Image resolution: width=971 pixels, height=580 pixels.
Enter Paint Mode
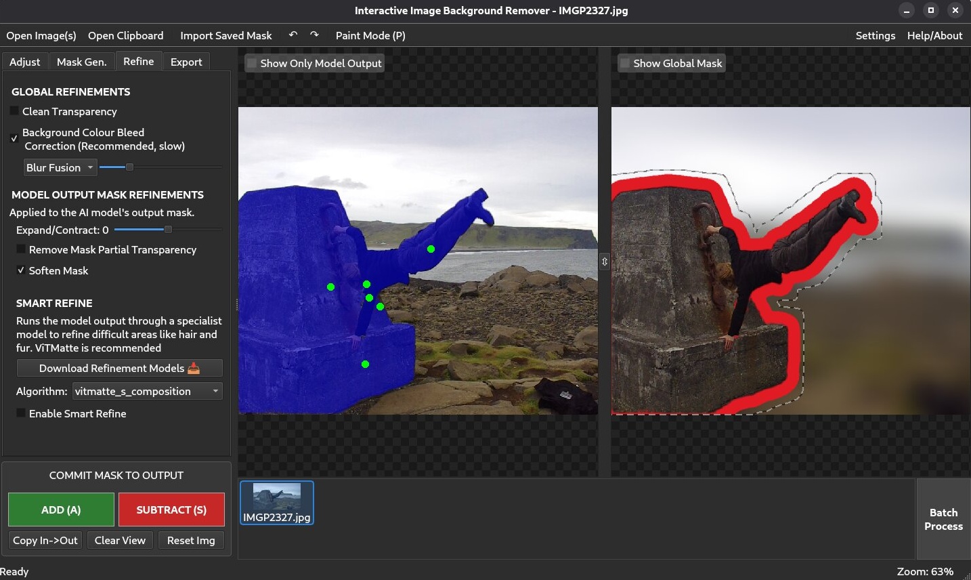tap(370, 35)
